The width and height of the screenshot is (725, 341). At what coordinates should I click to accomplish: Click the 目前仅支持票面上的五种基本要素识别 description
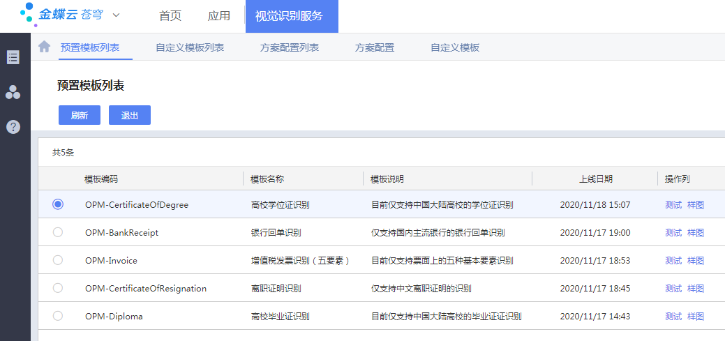(442, 261)
